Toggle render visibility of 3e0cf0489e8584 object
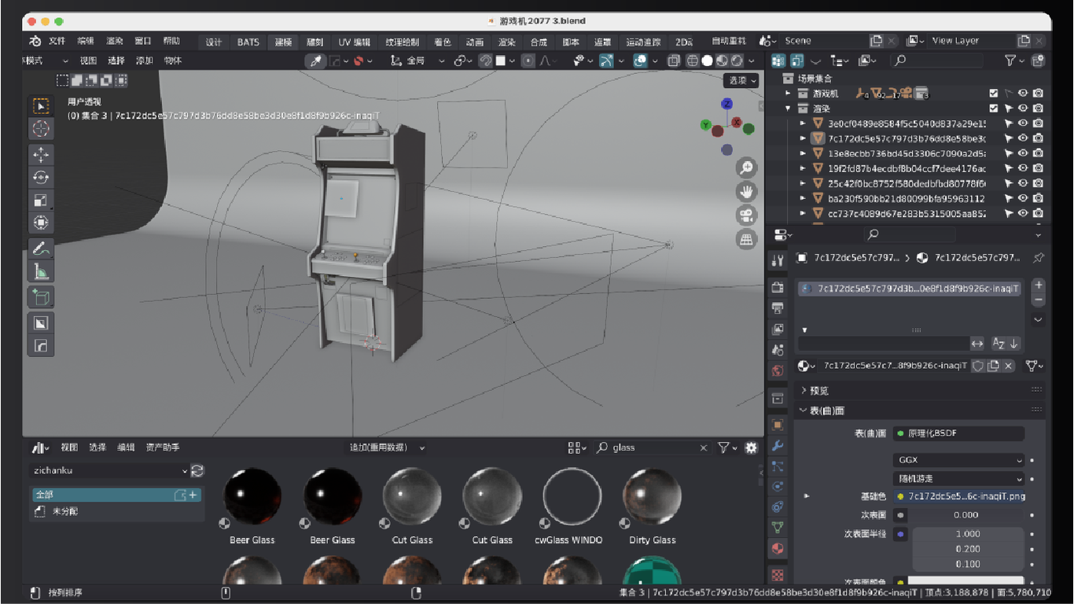 tap(1038, 123)
